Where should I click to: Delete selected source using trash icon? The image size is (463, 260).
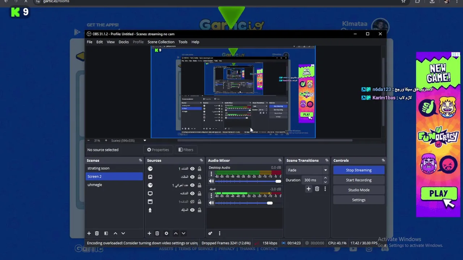pos(157,233)
